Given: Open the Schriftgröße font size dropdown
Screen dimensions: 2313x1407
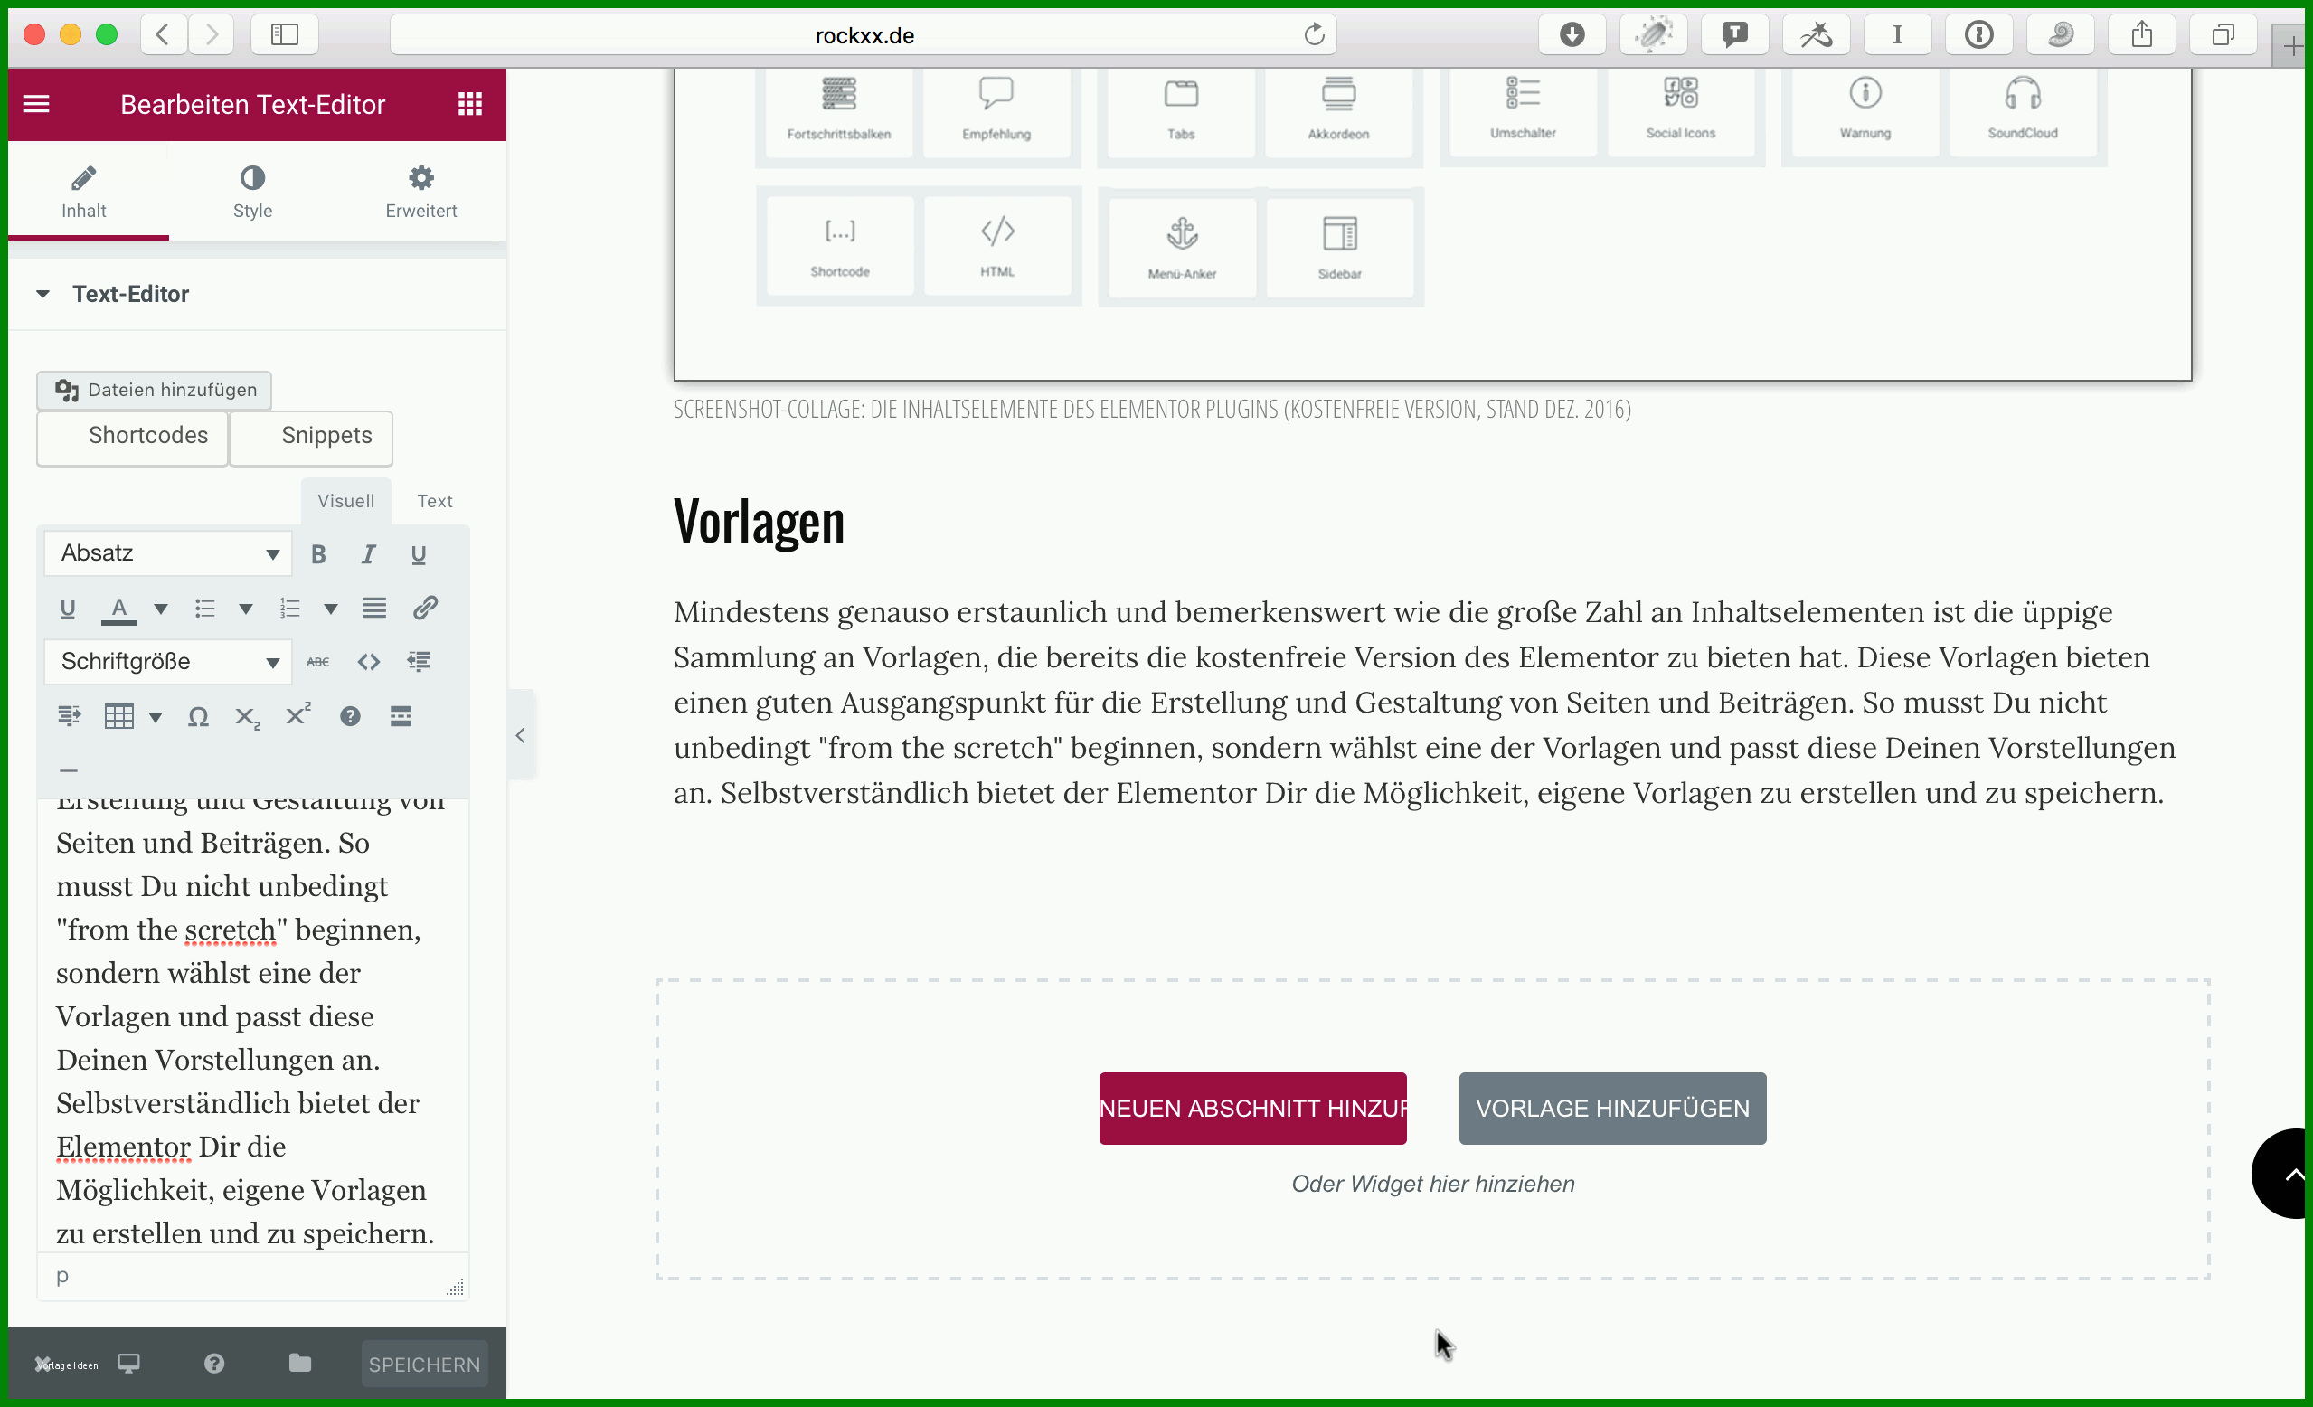Looking at the screenshot, I should pos(167,662).
